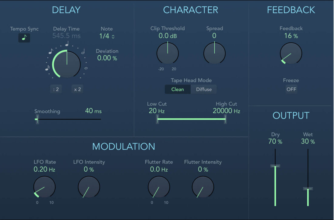This screenshot has width=334, height=220.
Task: Click the Flutter Intensity knob
Action: 203,187
